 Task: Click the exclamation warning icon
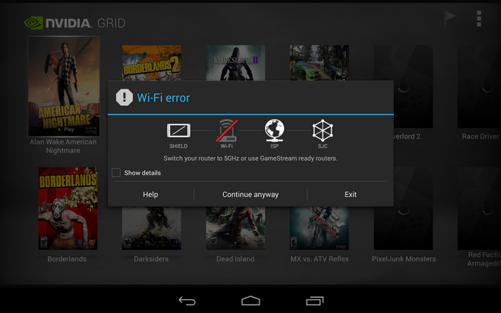click(x=124, y=97)
